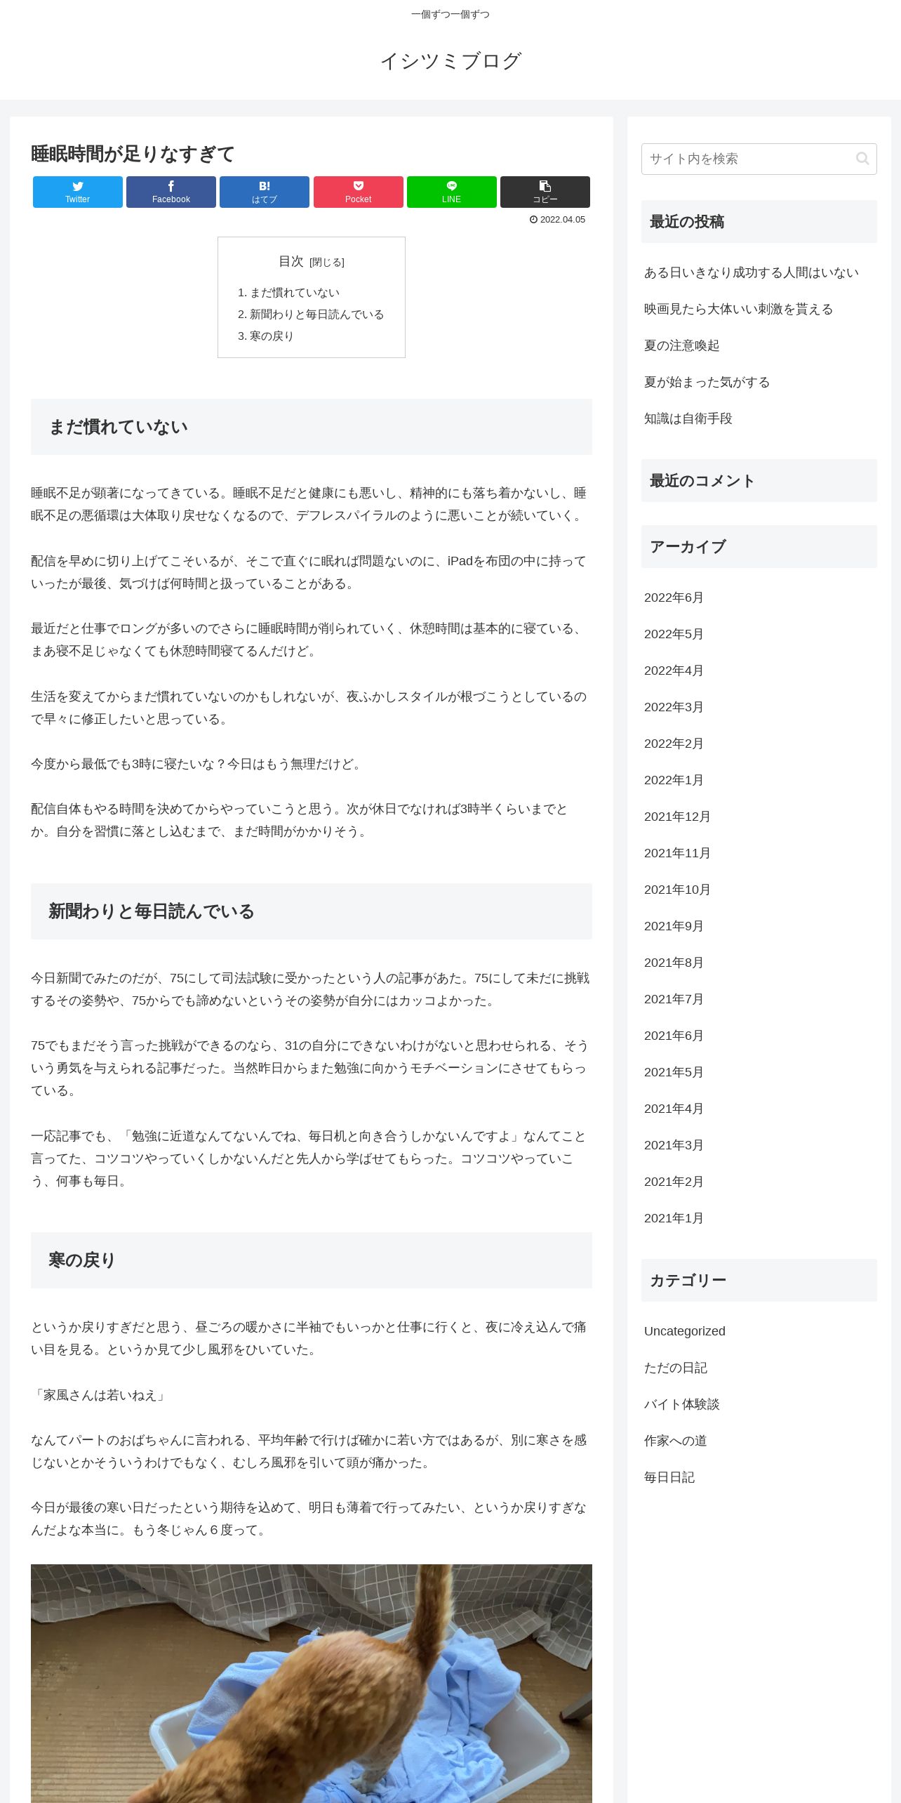Click the article title 睡眠時間が足りなすぎて
This screenshot has height=1803, width=901.
click(133, 154)
